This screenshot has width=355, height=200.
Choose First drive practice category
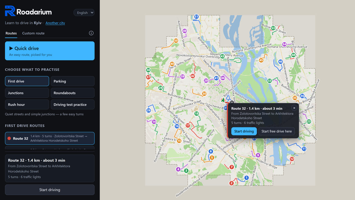[x=27, y=81]
